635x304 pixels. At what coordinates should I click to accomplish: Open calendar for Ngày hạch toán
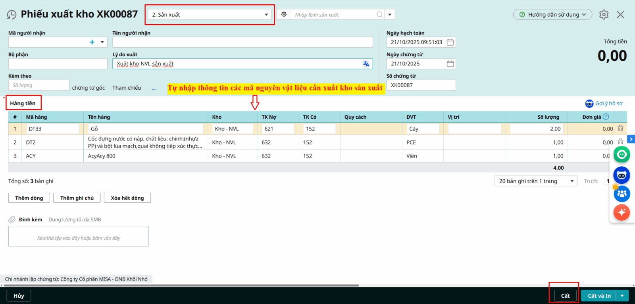pyautogui.click(x=450, y=42)
